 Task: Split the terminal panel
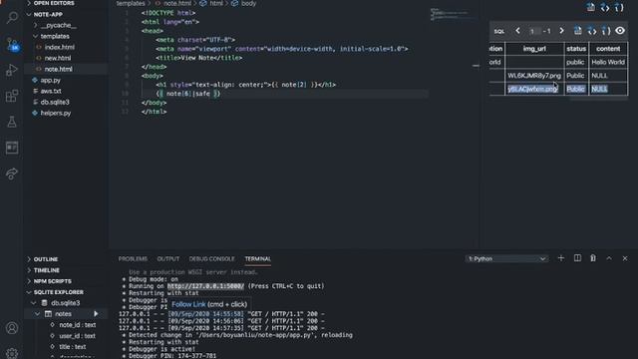[577, 258]
